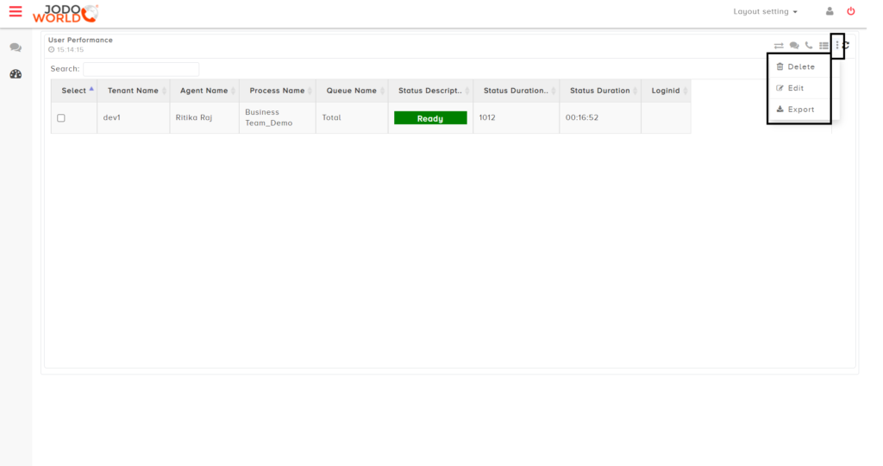Open the dashboard gauge icon in sidebar
This screenshot has width=883, height=466.
[16, 74]
